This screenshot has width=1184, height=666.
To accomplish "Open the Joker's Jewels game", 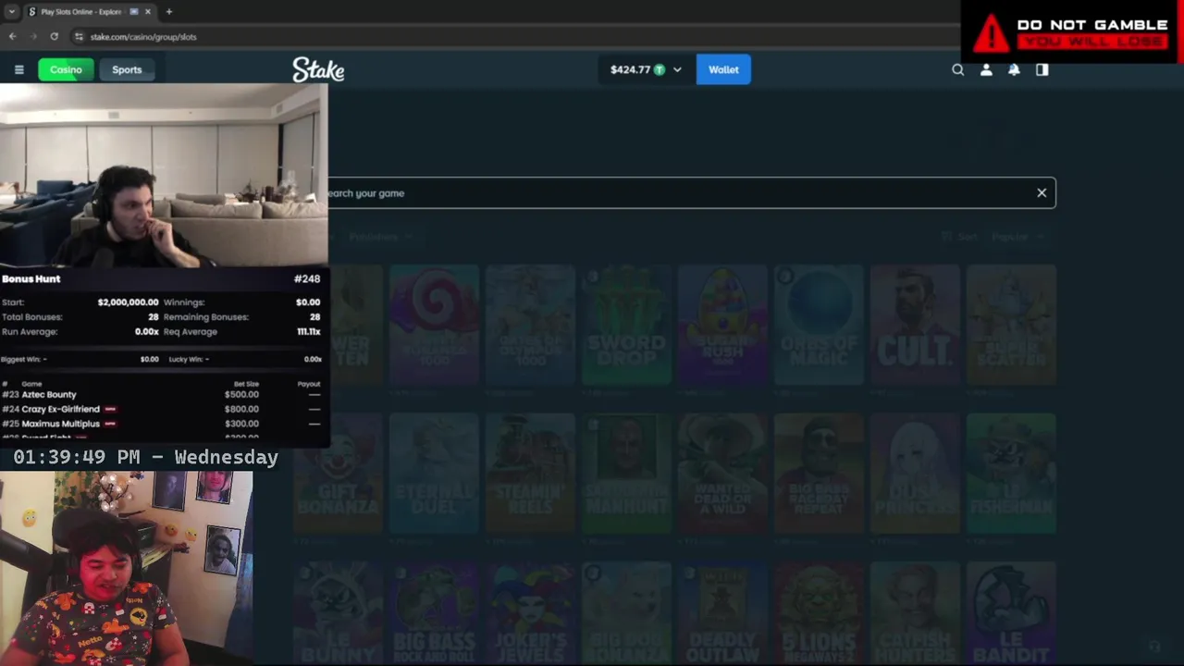I will 530,613.
